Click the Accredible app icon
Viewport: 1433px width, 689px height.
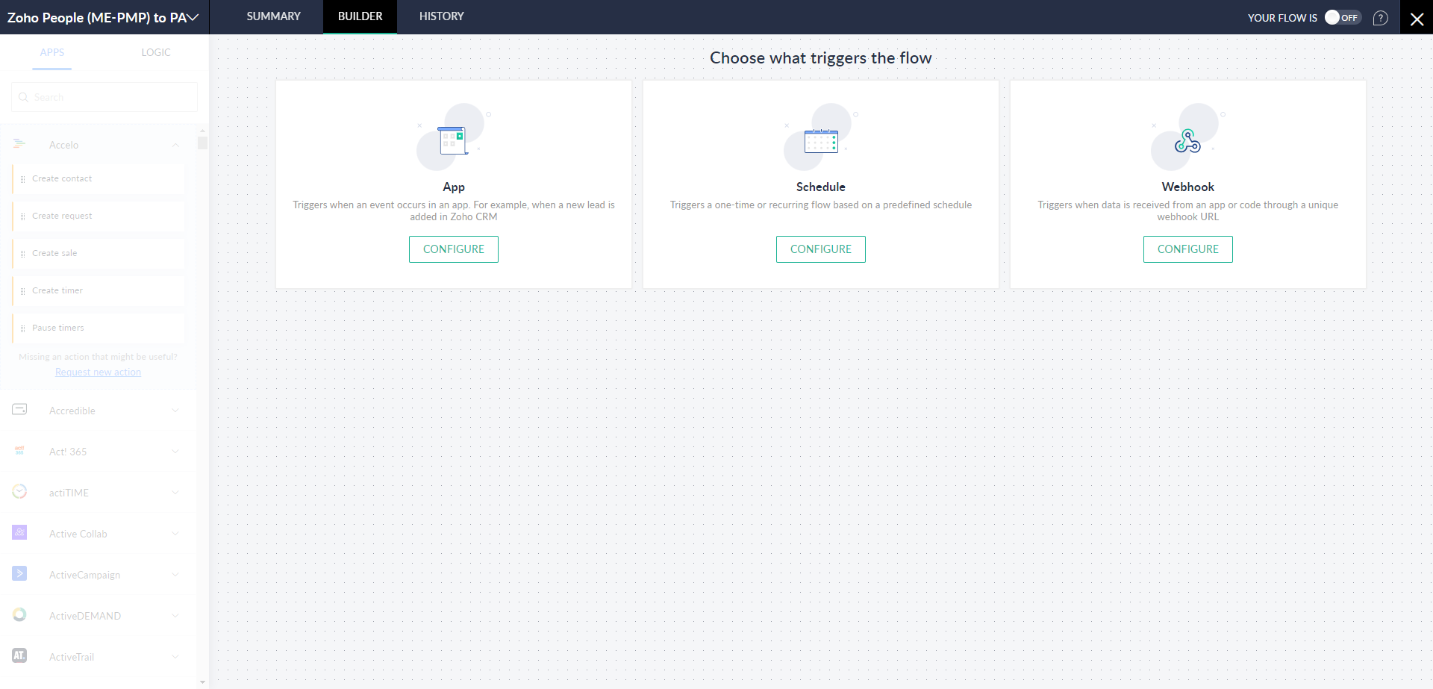coord(19,409)
